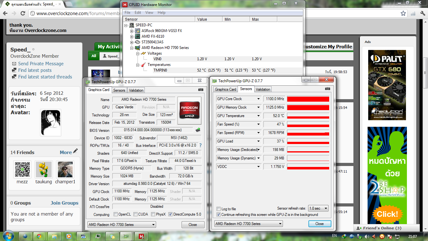The image size is (428, 241).
Task: Click the Join Groups link
Action: [x=65, y=203]
